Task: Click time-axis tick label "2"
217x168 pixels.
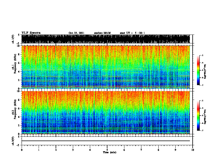Action: (x=56, y=150)
